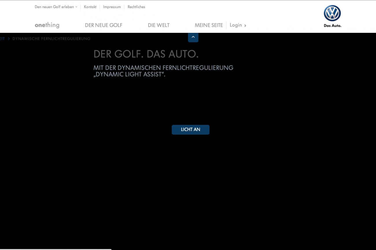Click the 'Das Auto.' slogan under the logo

tap(332, 26)
